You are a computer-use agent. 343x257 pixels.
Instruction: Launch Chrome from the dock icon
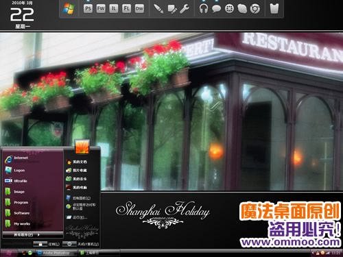[x=255, y=9]
